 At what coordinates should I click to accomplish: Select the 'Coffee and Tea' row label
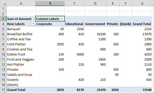click(x=21, y=39)
